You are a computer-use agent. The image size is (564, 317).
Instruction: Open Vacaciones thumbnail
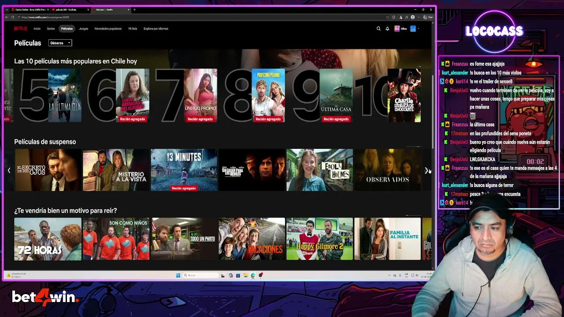point(252,239)
